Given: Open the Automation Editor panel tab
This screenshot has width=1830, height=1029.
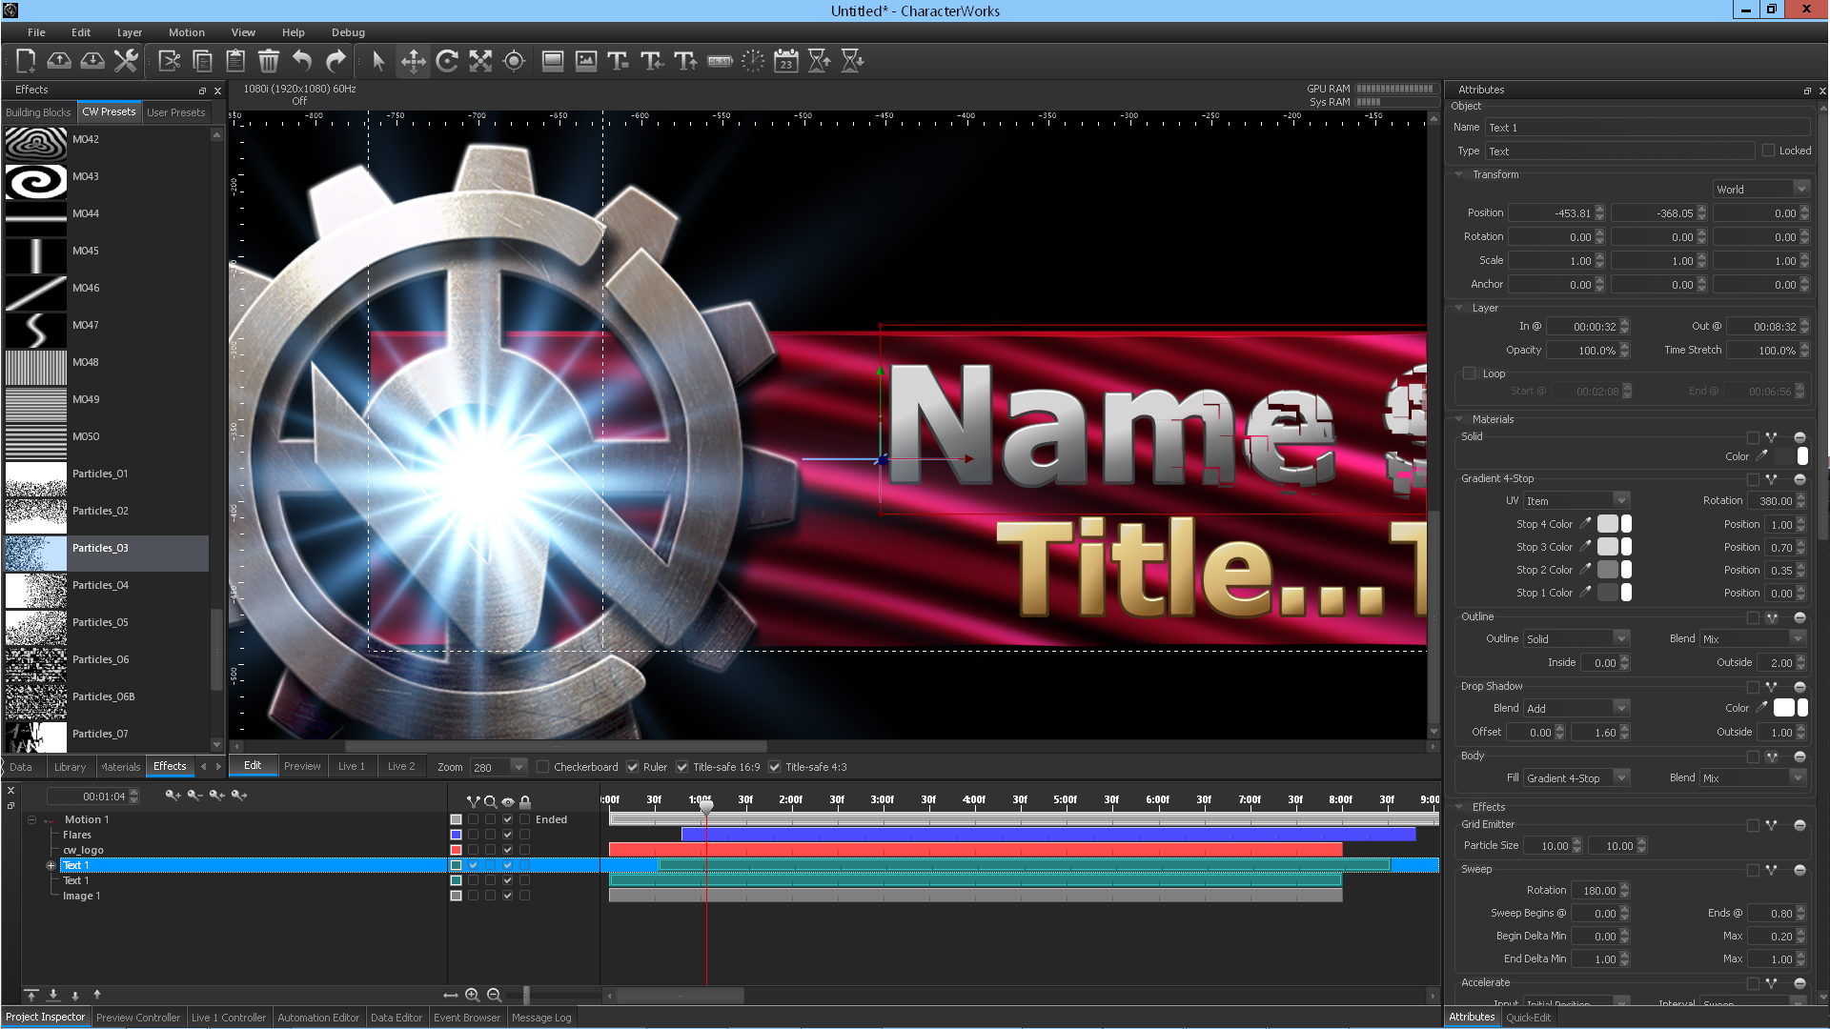Looking at the screenshot, I should click(318, 1018).
